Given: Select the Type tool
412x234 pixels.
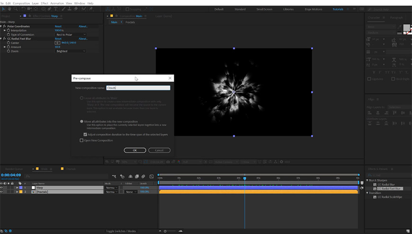Looking at the screenshot, I should tap(55, 9).
